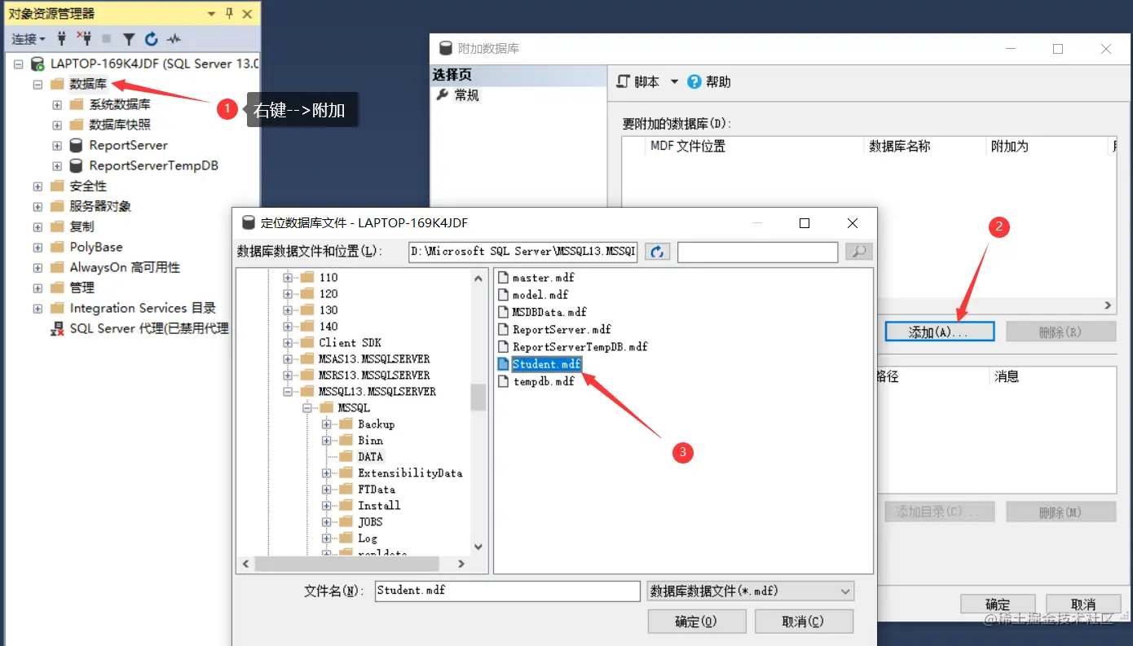Click the magnifier search icon in file dialog
Screen dimensions: 1133x646
[857, 251]
